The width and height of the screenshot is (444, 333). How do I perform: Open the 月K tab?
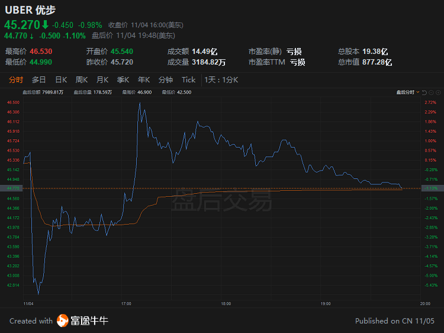[102, 80]
